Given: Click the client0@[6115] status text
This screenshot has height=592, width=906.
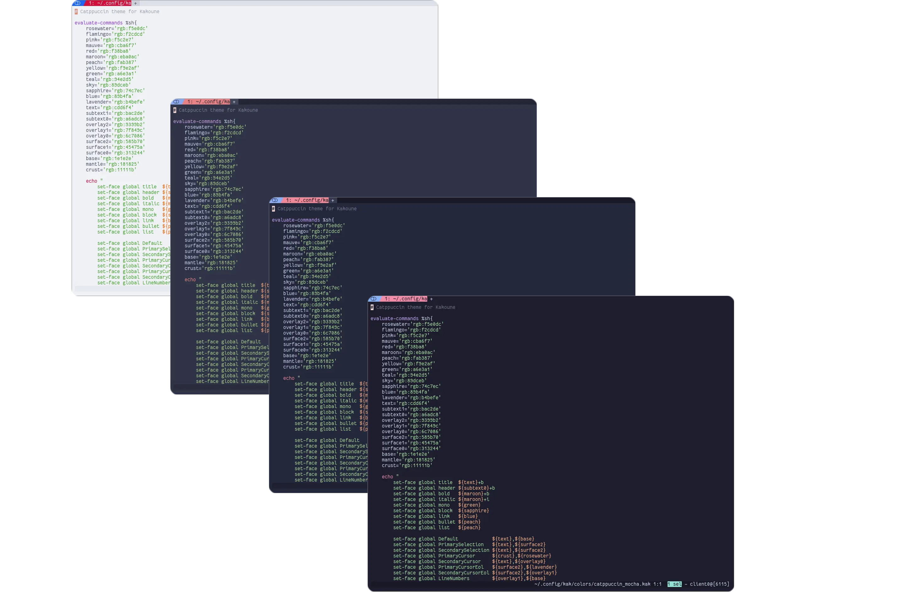Looking at the screenshot, I should pos(709,584).
